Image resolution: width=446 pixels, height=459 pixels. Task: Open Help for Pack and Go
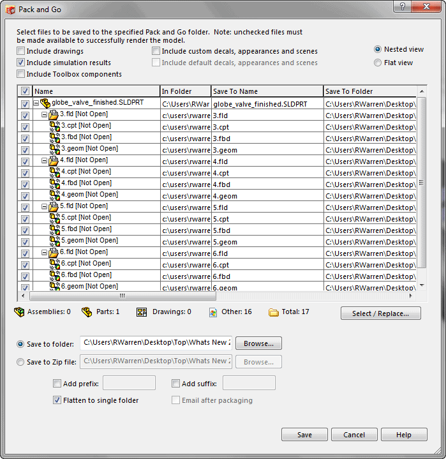click(x=404, y=435)
